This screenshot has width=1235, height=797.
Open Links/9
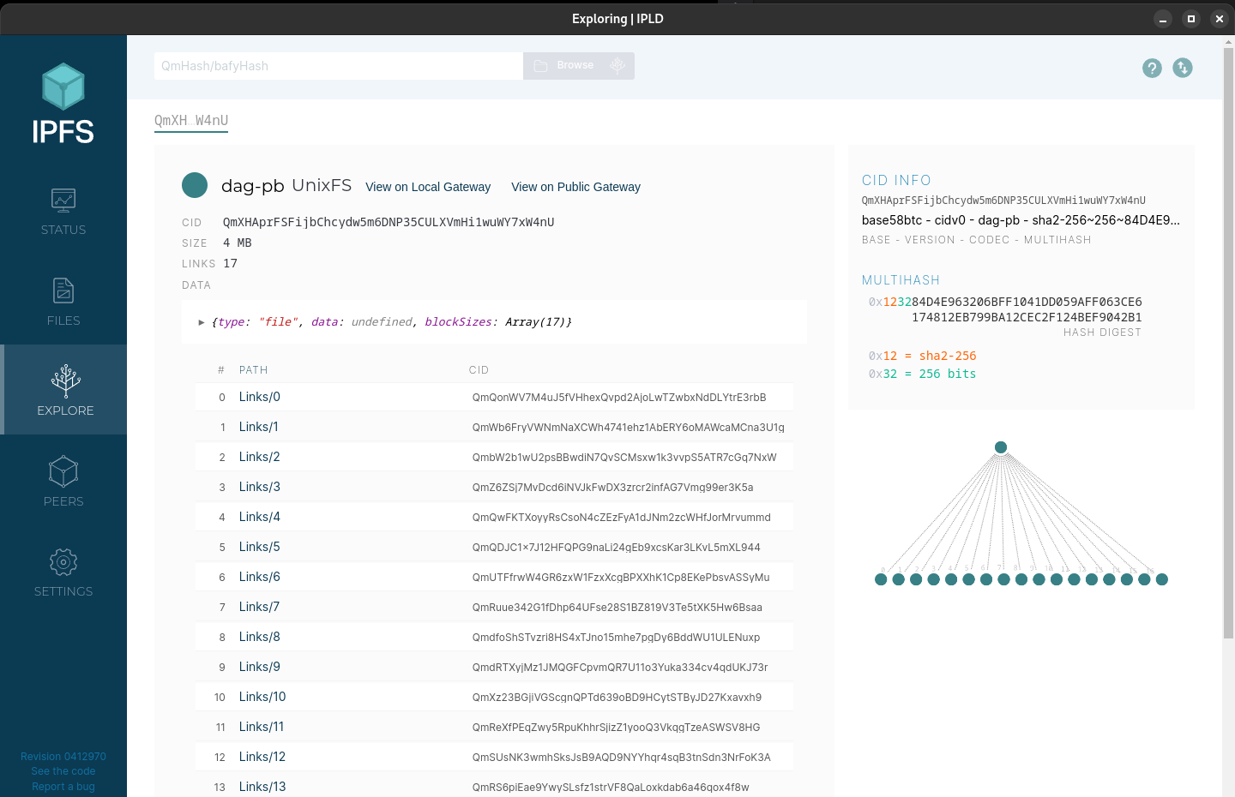(260, 667)
